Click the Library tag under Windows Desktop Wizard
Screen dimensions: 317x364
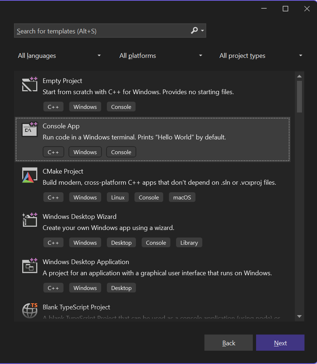tap(189, 243)
